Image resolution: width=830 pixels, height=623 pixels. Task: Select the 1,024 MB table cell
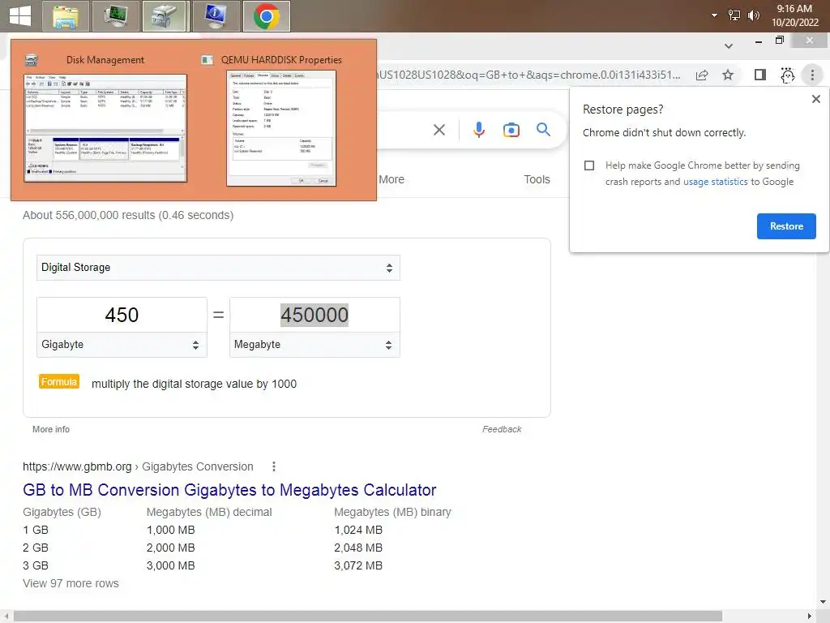[358, 530]
